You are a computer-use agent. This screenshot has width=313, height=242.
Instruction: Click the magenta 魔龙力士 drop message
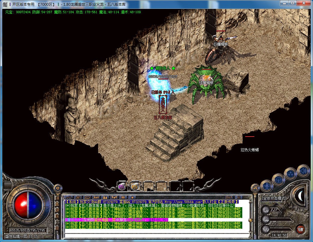tap(117, 220)
